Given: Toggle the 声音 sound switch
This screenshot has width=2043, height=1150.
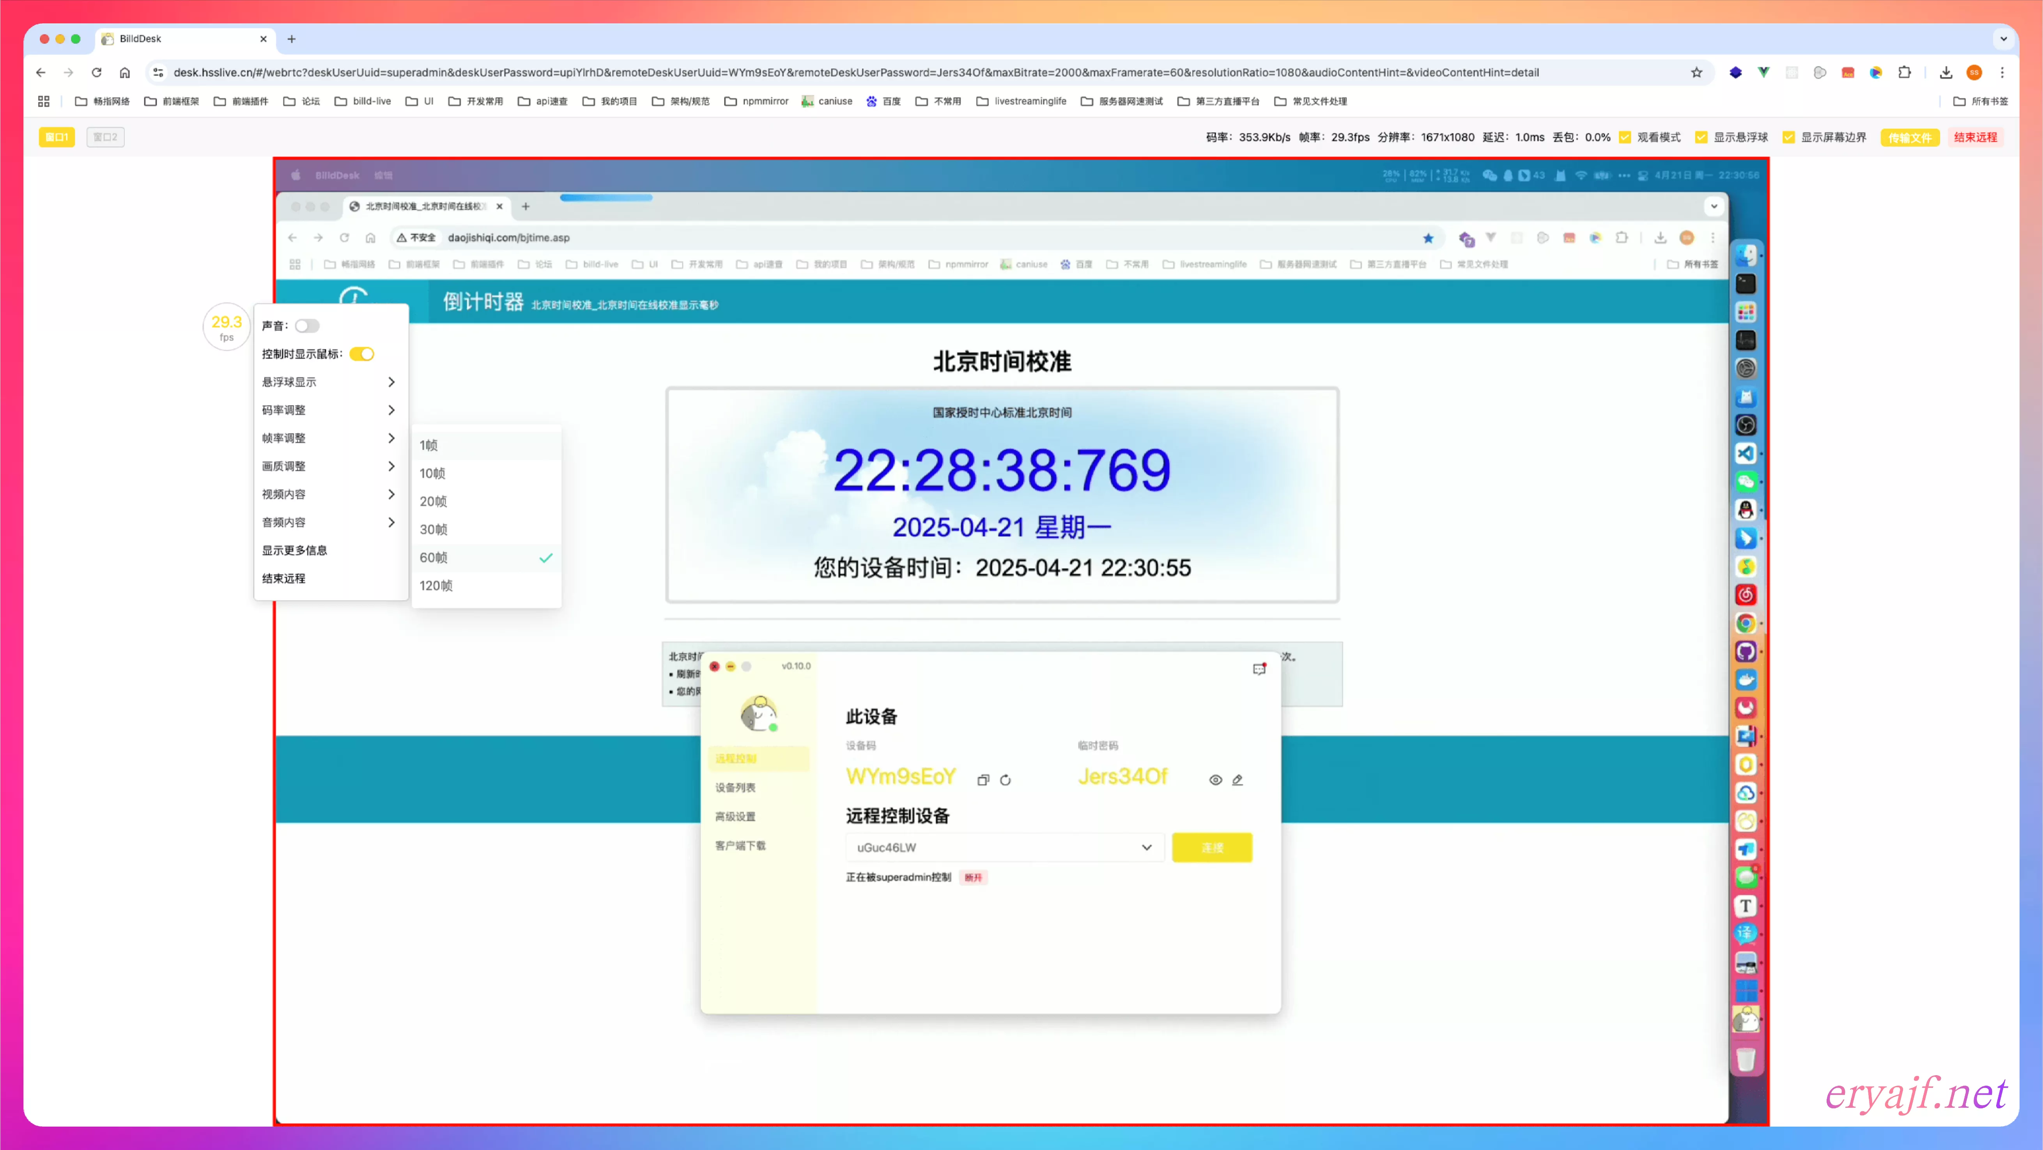Looking at the screenshot, I should (x=307, y=326).
